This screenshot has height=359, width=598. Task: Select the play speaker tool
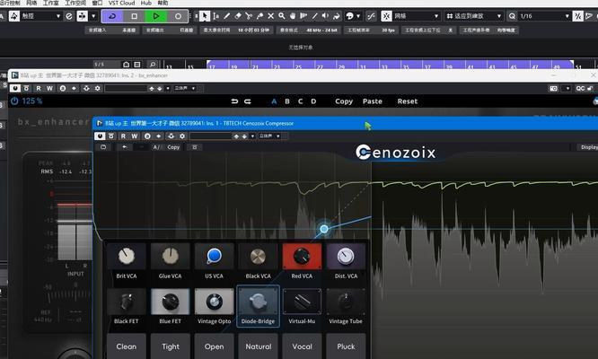tap(325, 16)
